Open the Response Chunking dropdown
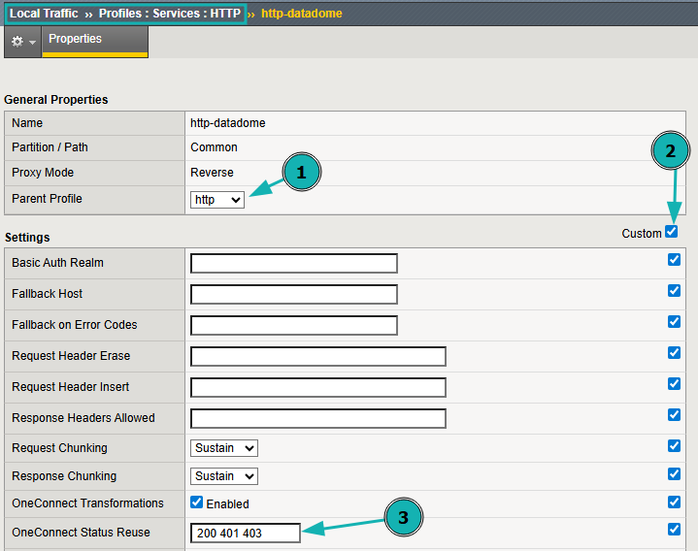 click(224, 476)
